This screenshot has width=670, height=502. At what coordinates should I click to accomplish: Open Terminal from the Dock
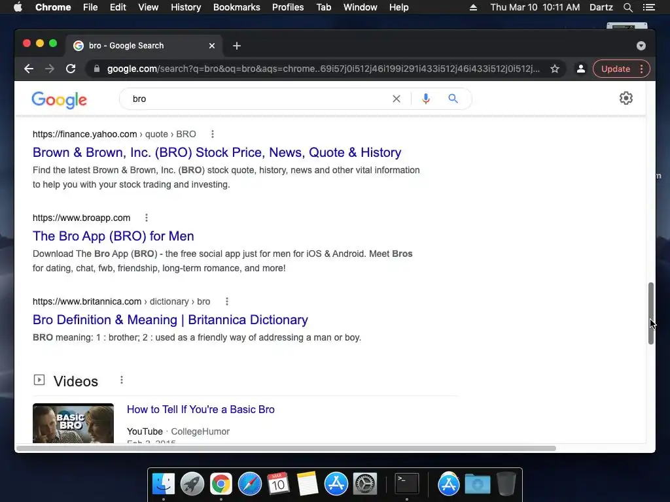(406, 484)
